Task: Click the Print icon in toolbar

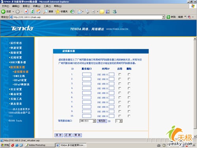Action: point(87,11)
